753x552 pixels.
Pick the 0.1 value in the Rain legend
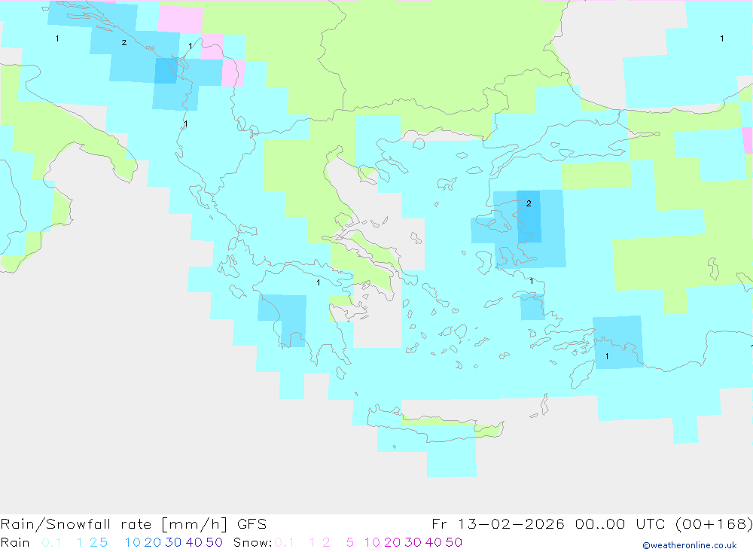51,542
